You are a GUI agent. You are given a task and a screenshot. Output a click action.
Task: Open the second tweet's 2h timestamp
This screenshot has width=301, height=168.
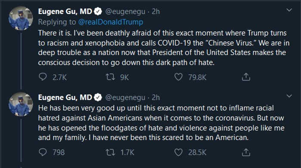click(x=156, y=98)
